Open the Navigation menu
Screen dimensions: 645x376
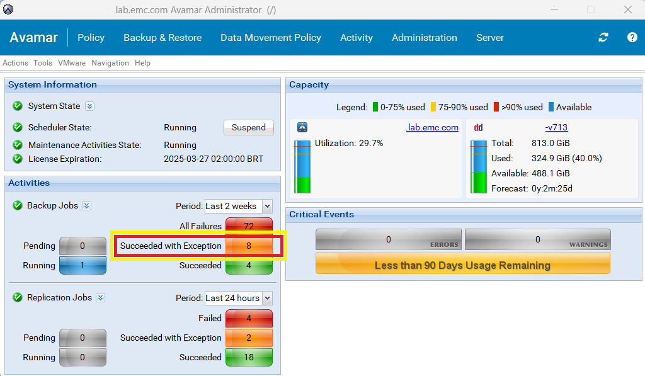[110, 63]
